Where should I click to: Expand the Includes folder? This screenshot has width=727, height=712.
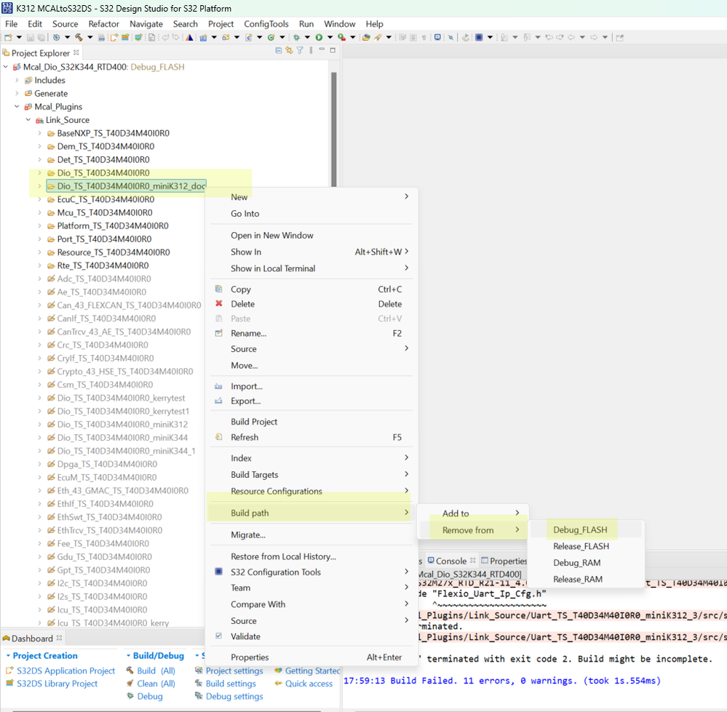click(x=17, y=80)
